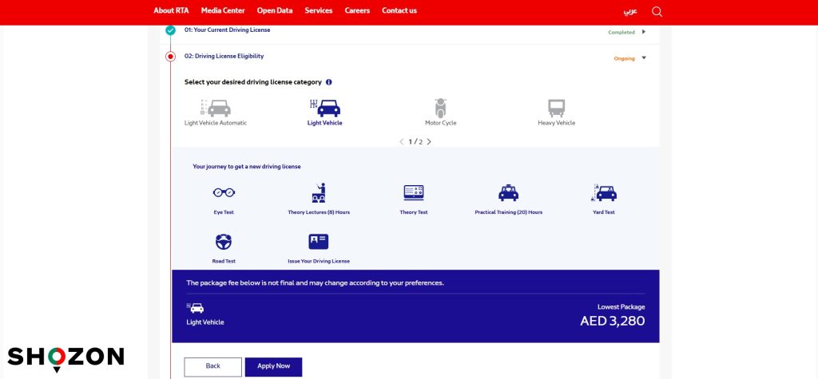
Task: Go to next license category page
Action: click(x=429, y=142)
